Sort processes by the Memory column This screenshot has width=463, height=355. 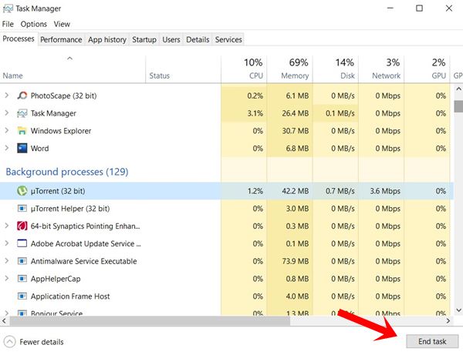(289, 69)
